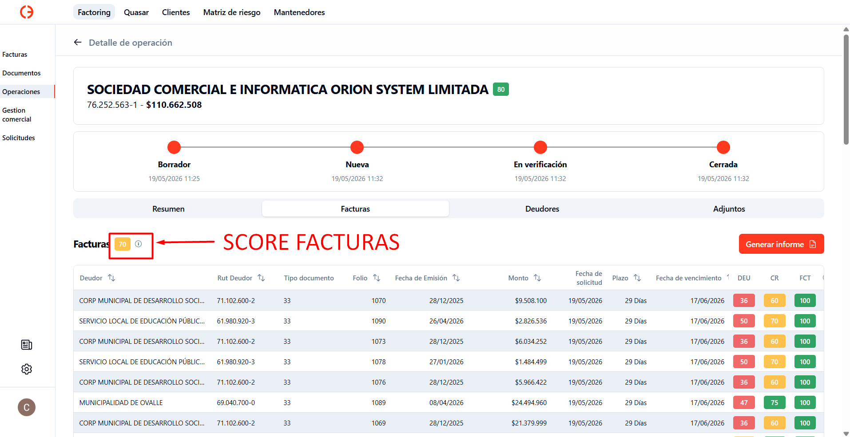Viewport: 850px width, 437px height.
Task: Switch to the Deudores tab
Action: [542, 209]
